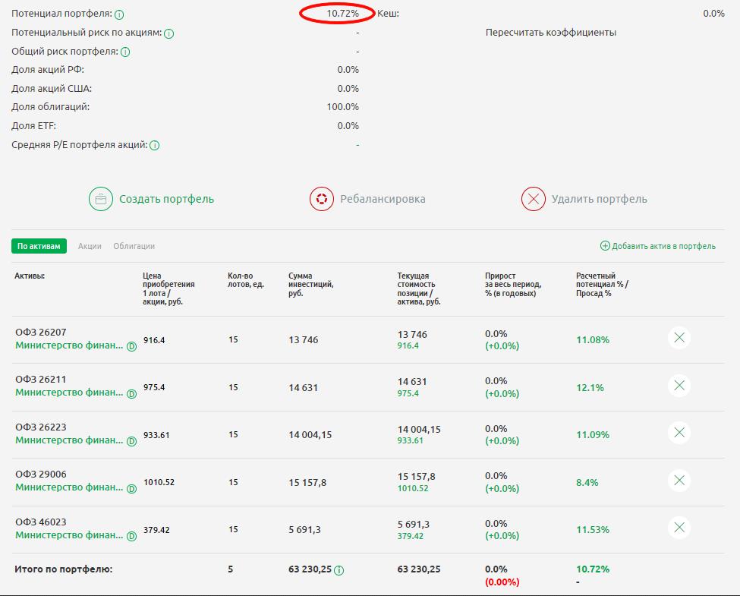Screen dimensions: 740x596
Task: Delete ОФЗ 29006 using the X icon
Action: tap(679, 481)
